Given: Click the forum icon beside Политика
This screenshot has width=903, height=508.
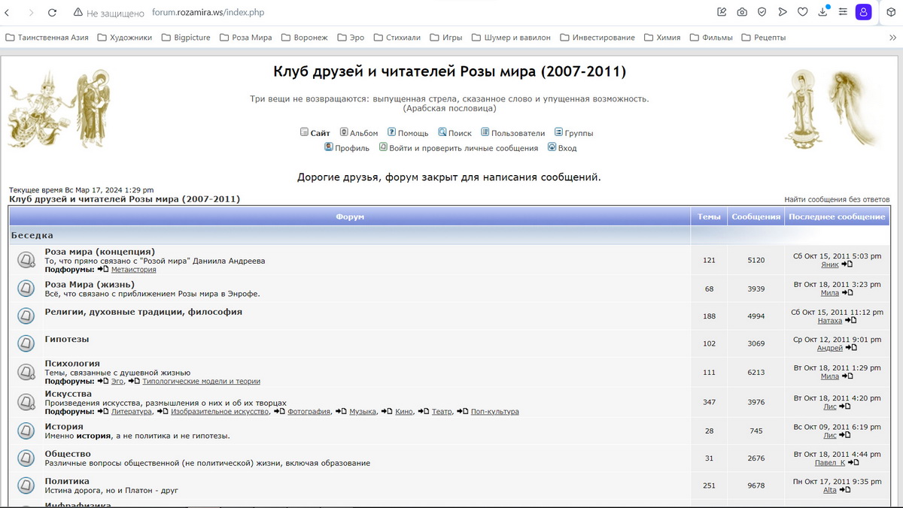Looking at the screenshot, I should (26, 485).
